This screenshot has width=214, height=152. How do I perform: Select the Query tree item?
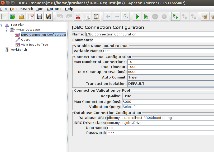point(26,40)
